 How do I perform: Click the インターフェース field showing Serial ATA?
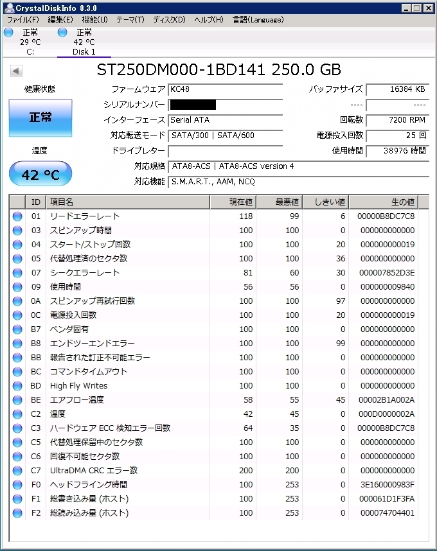pos(226,120)
